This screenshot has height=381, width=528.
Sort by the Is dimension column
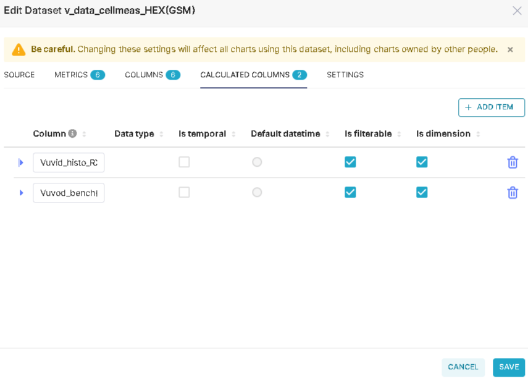(x=478, y=135)
